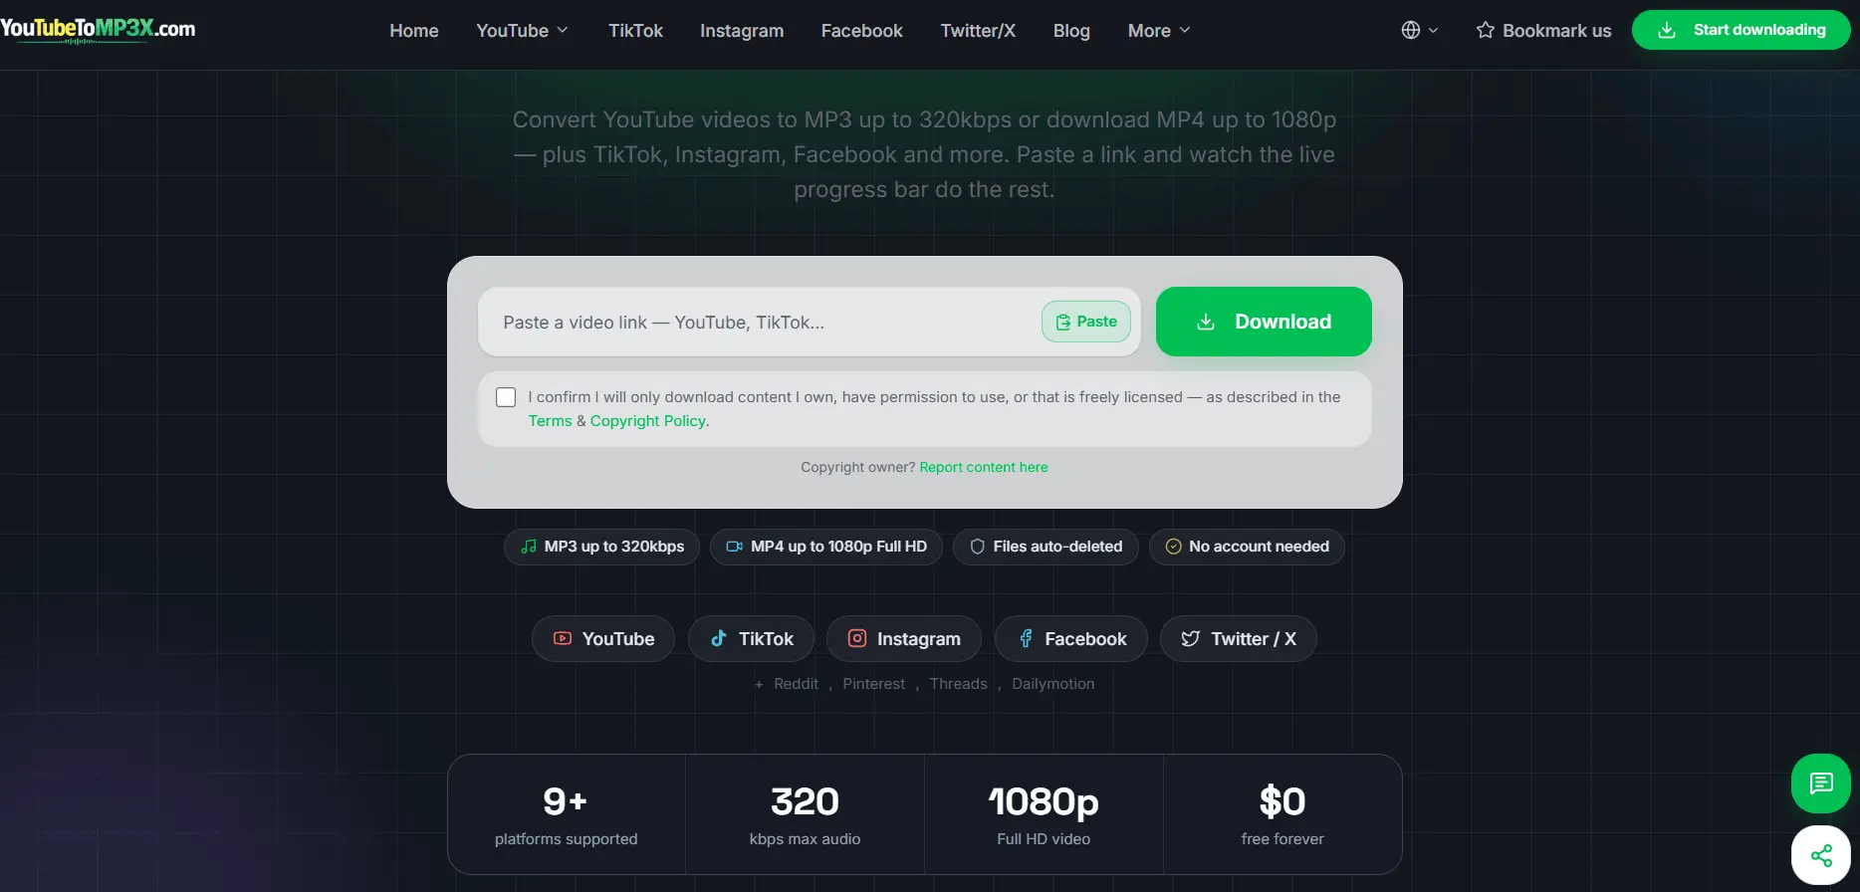Image resolution: width=1860 pixels, height=892 pixels.
Task: Click the MP4 up to 1080p Full HD badge
Action: point(825,547)
